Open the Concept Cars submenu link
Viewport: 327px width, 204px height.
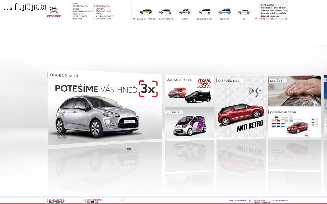coord(103,19)
